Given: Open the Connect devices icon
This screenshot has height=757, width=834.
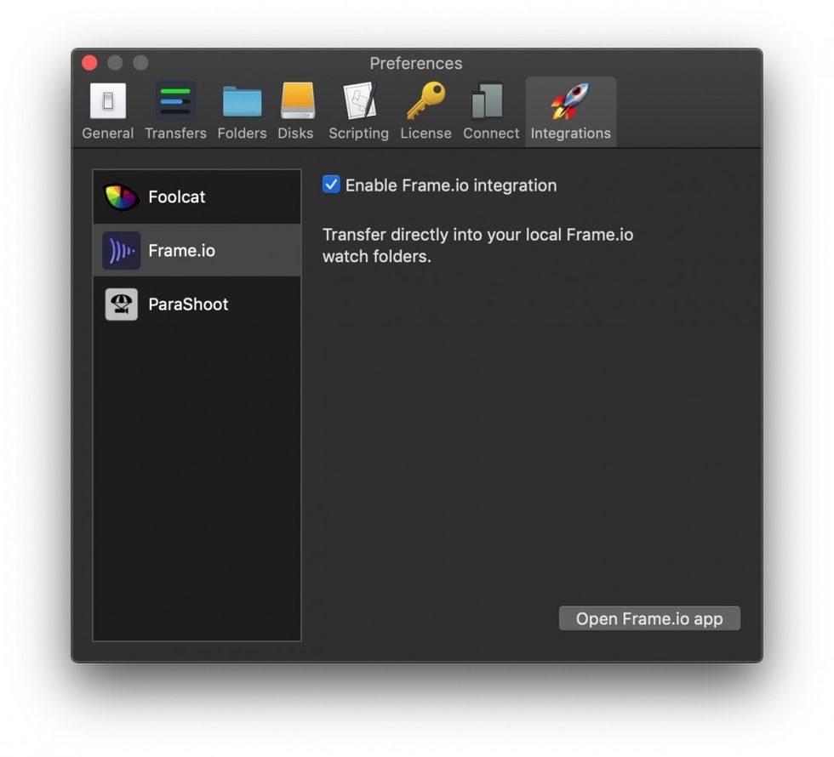Looking at the screenshot, I should pyautogui.click(x=487, y=100).
